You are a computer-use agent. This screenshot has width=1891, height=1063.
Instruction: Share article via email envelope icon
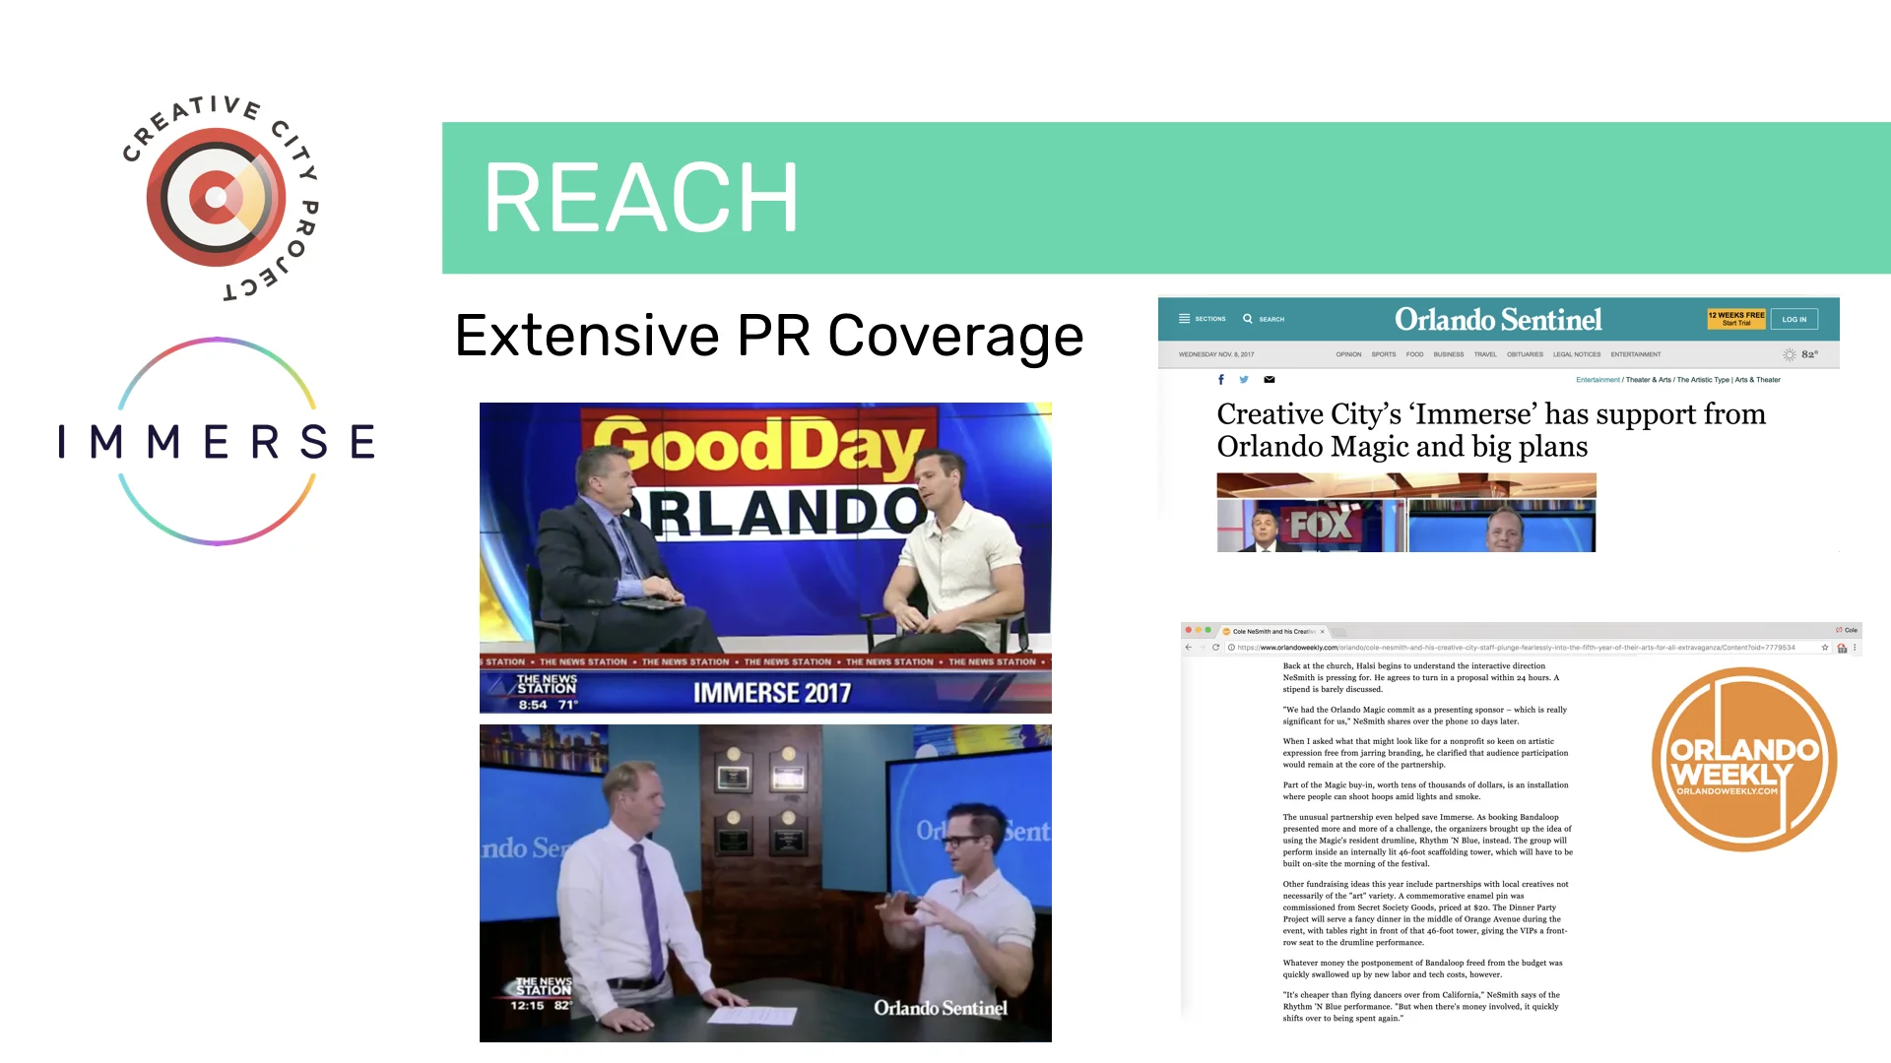(x=1270, y=380)
